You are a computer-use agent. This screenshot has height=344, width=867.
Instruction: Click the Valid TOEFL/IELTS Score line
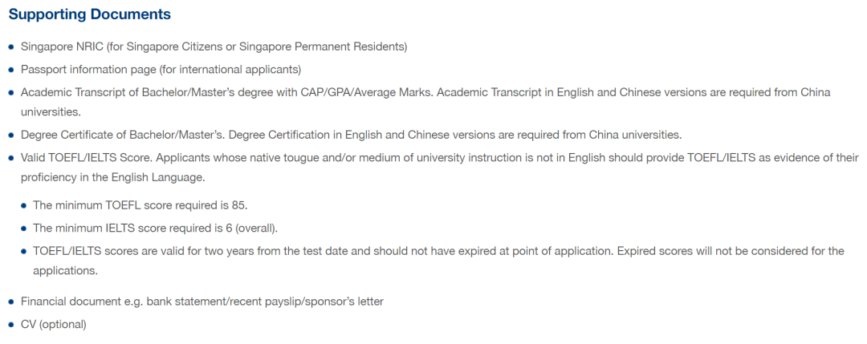pos(439,158)
